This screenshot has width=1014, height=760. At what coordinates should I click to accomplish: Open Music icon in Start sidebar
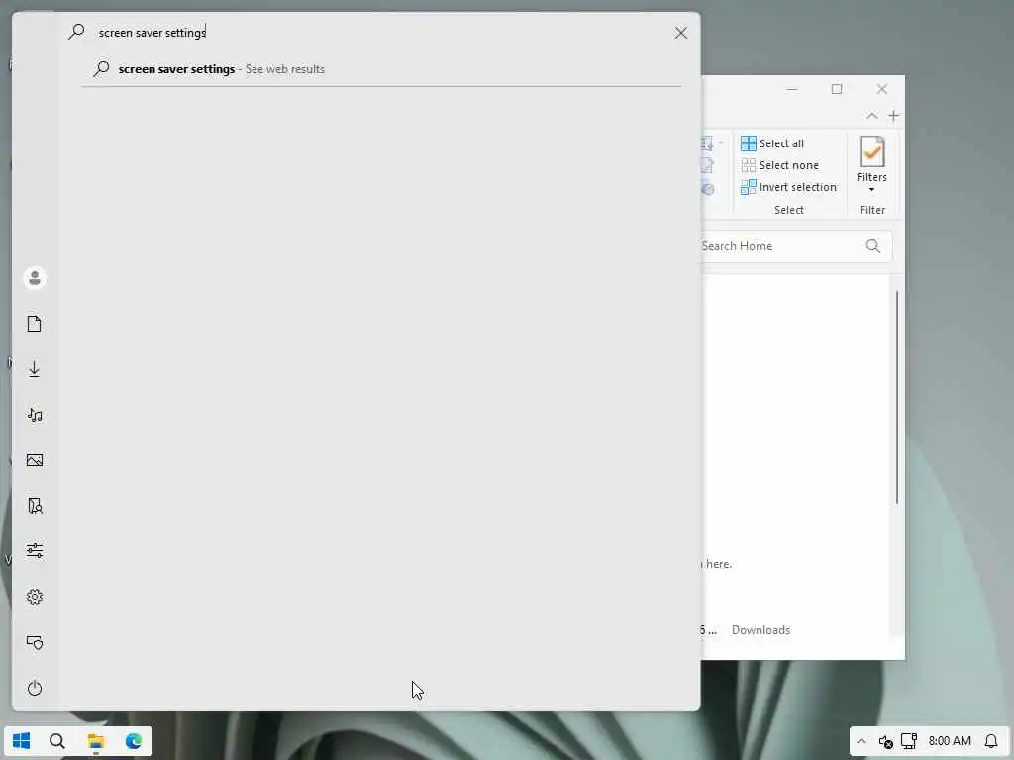point(35,415)
